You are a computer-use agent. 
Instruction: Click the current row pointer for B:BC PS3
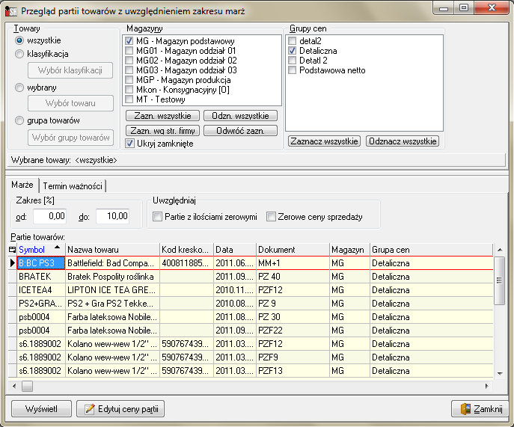13,262
